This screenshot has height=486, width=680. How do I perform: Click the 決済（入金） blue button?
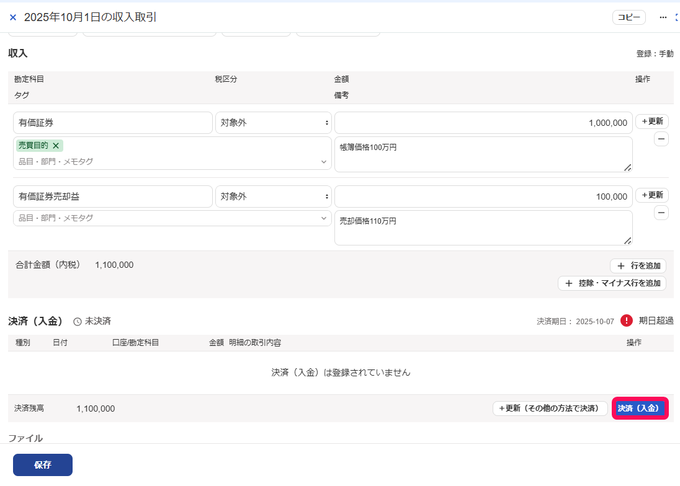640,408
